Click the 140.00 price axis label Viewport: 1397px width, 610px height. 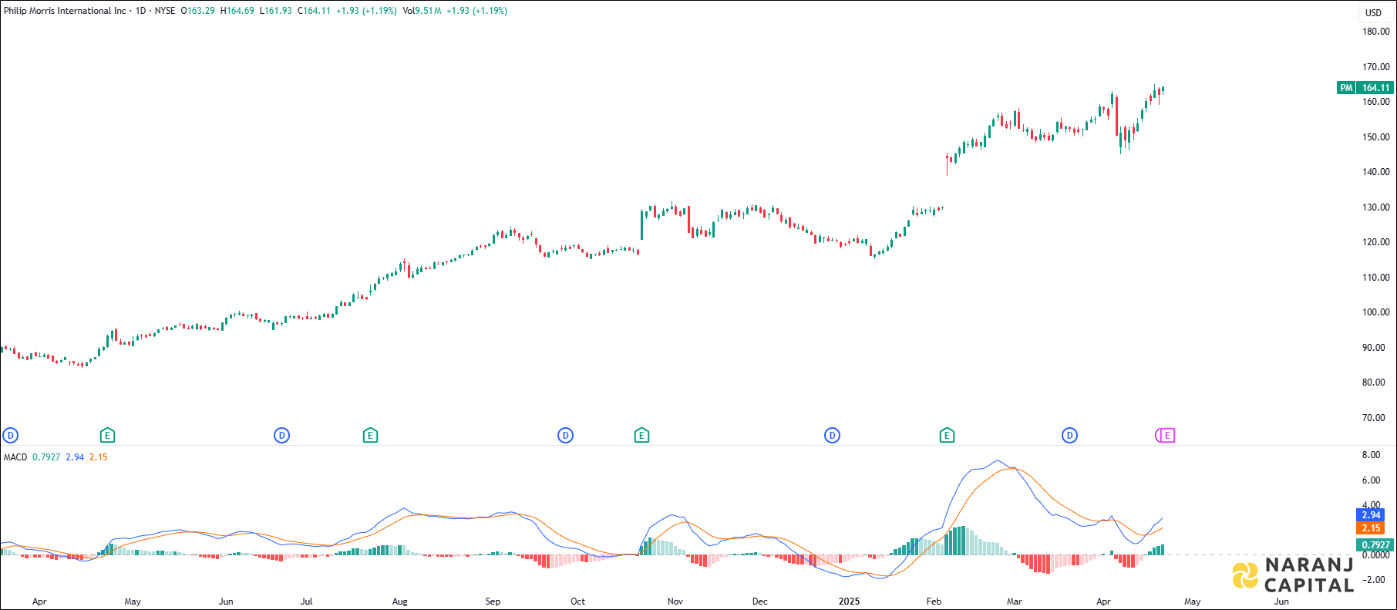click(1376, 172)
